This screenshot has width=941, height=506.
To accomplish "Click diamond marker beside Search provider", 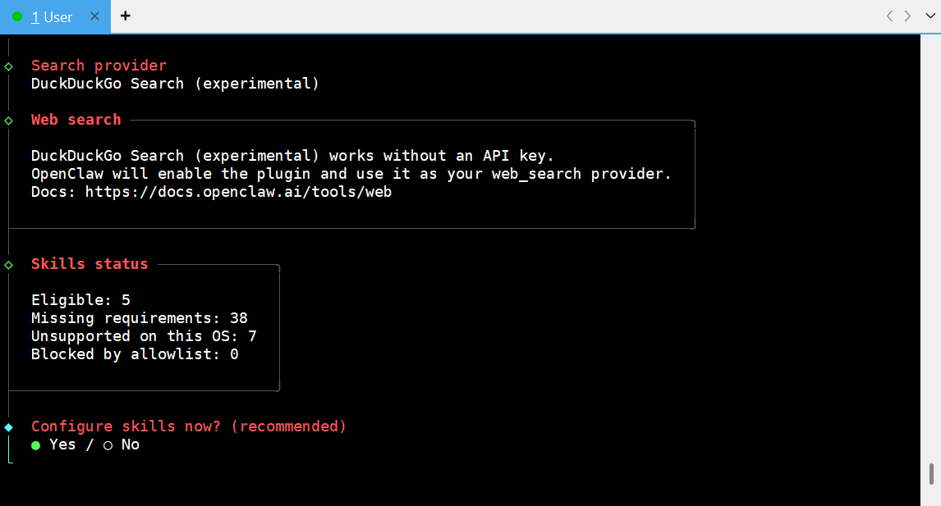I will (8, 66).
